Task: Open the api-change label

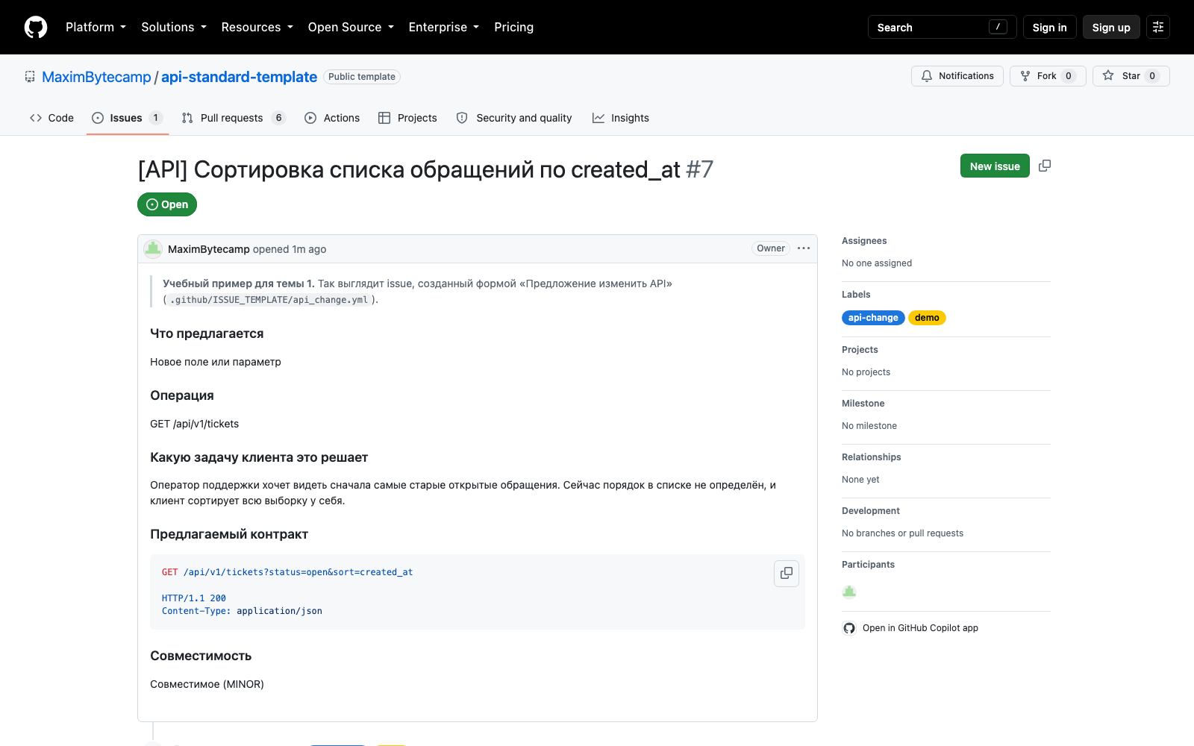Action: pyautogui.click(x=873, y=318)
